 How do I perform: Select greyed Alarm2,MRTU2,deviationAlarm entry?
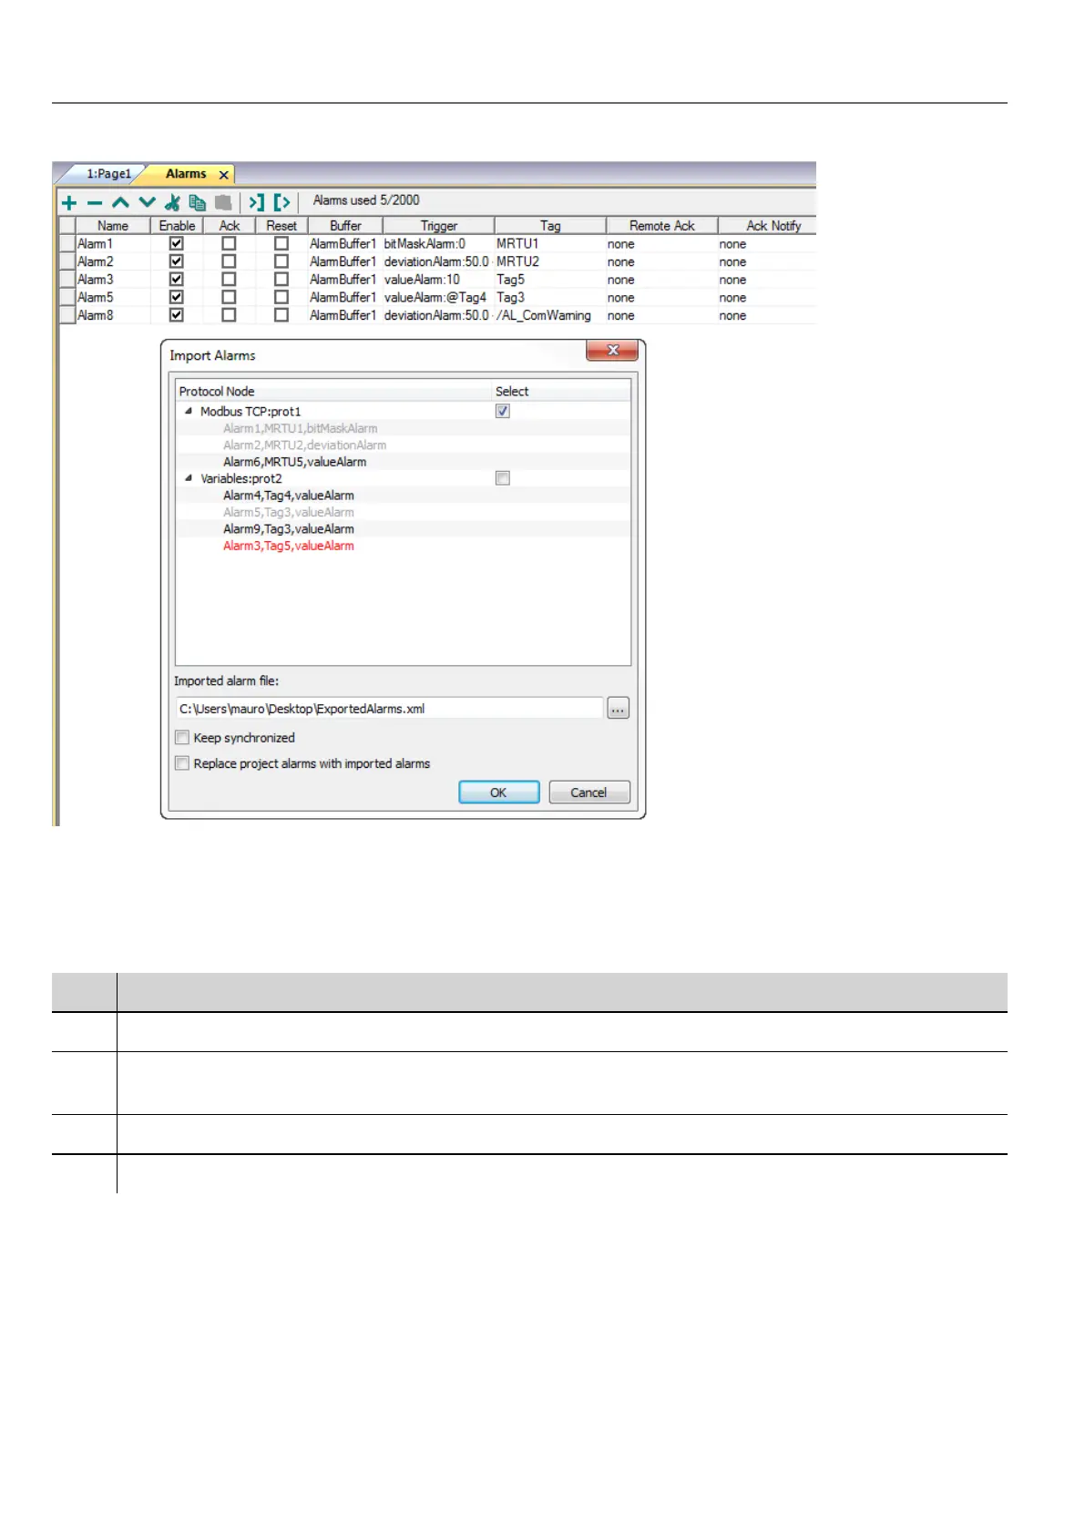coord(304,445)
